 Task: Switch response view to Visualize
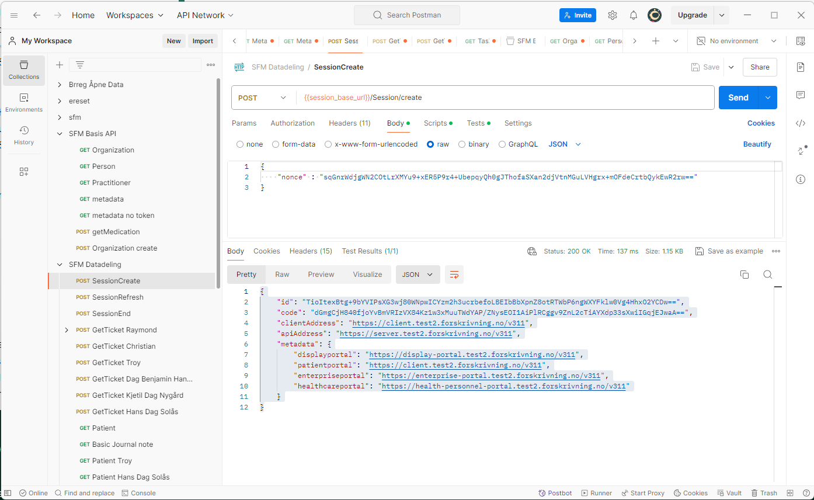point(367,275)
